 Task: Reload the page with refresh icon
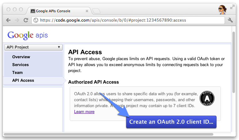[26, 20]
